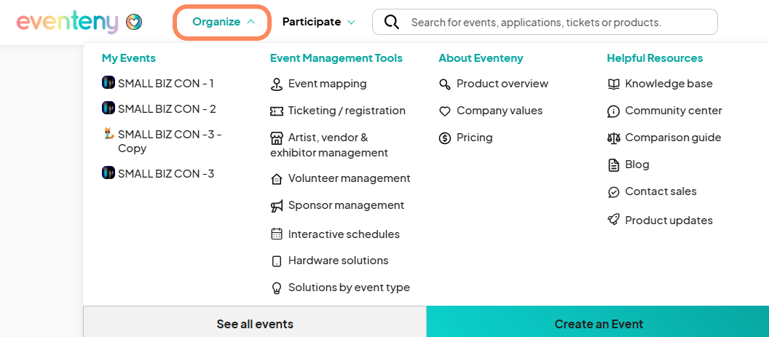
Task: Collapse the Organize menu
Action: coord(222,22)
